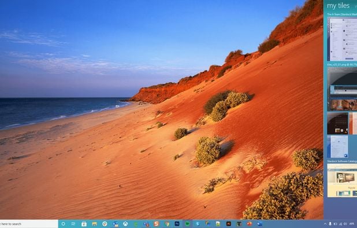This screenshot has height=228, width=357.
Task: Open Adobe Illustrator from taskbar
Action: pyautogui.click(x=228, y=224)
